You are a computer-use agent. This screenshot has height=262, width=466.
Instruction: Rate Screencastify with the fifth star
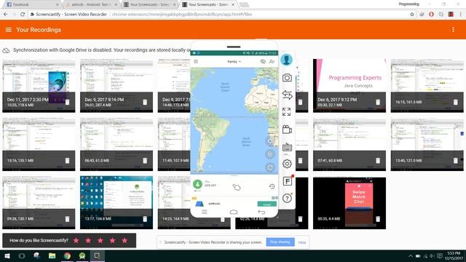[125, 240]
